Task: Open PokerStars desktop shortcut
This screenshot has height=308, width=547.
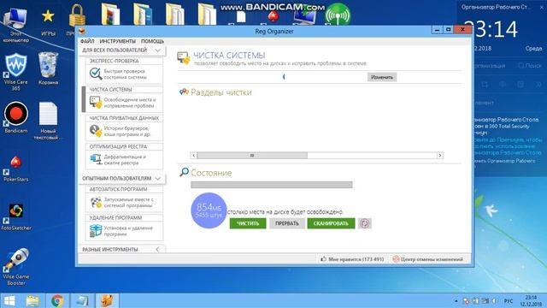Action: (15, 169)
